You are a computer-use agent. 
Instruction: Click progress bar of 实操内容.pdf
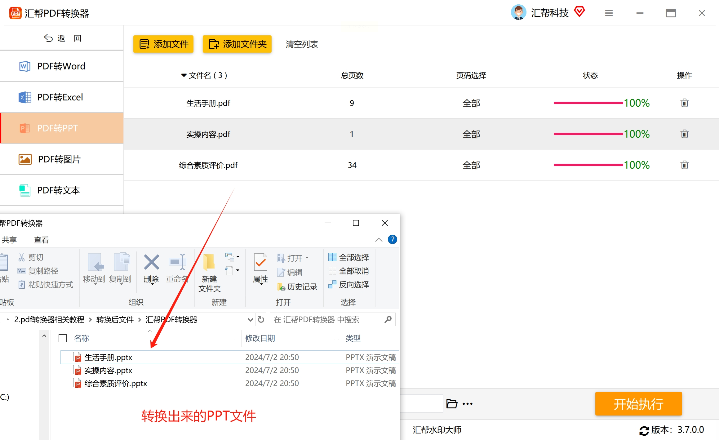click(588, 134)
